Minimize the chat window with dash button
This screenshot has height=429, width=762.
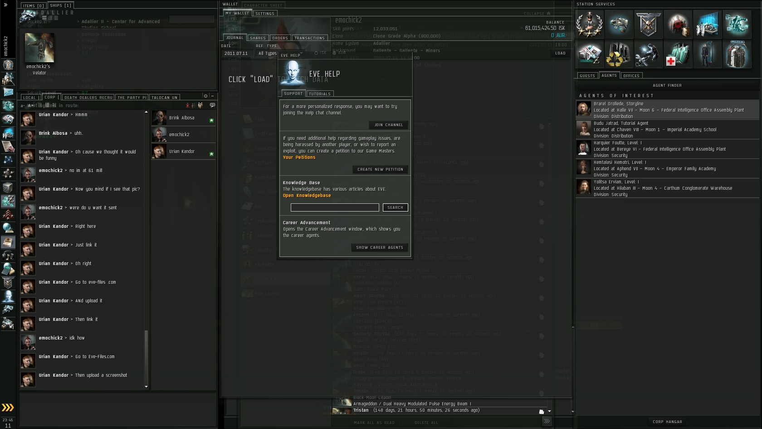tap(212, 96)
